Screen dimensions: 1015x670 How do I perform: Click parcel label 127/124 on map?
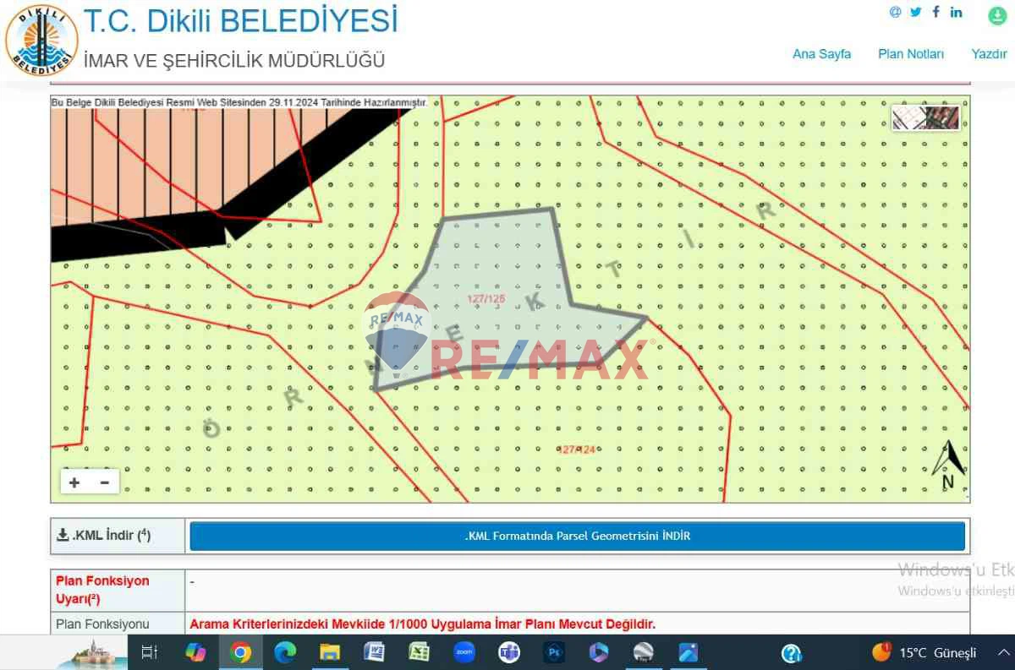pos(579,449)
